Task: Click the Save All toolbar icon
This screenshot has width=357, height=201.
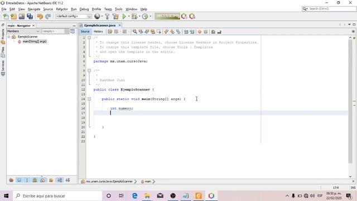Action: click(30, 16)
